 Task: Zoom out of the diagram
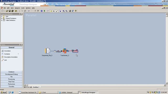point(66,11)
